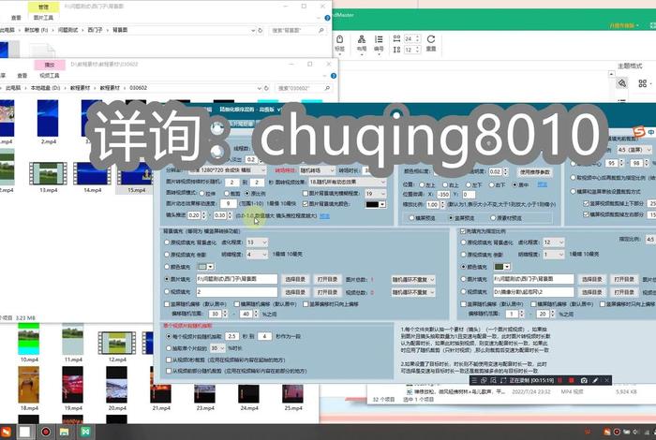Open the 1280*720 resolution dropdown
656x440 pixels.
[227, 170]
